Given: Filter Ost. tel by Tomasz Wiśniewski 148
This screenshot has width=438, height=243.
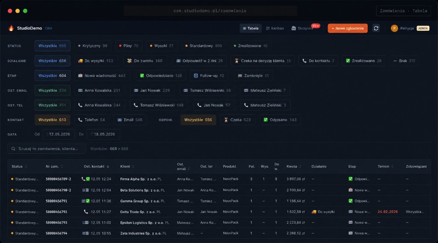Looking at the screenshot, I should [159, 105].
